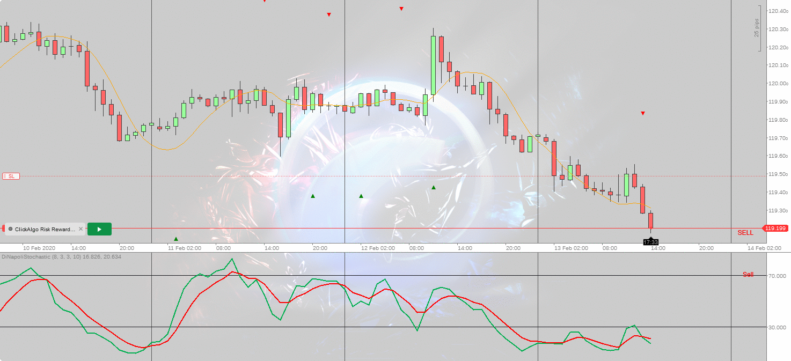
Task: Click the red 119.199 price tag
Action: (x=775, y=228)
